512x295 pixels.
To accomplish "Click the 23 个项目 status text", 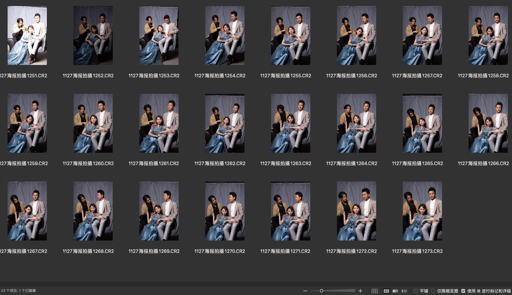I will [9, 291].
